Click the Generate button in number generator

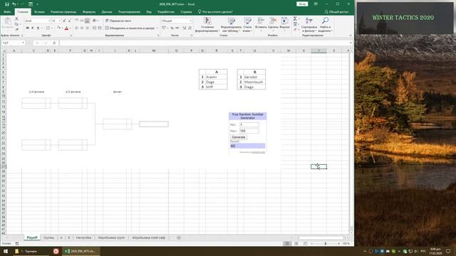(x=239, y=137)
